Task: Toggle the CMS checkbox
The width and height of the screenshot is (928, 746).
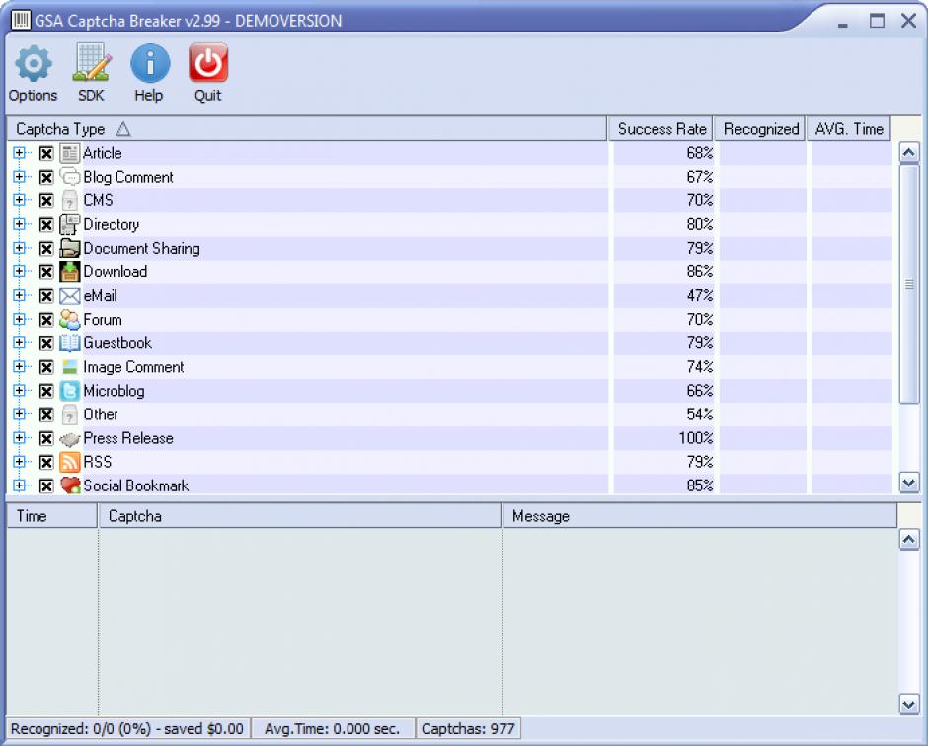Action: [46, 200]
